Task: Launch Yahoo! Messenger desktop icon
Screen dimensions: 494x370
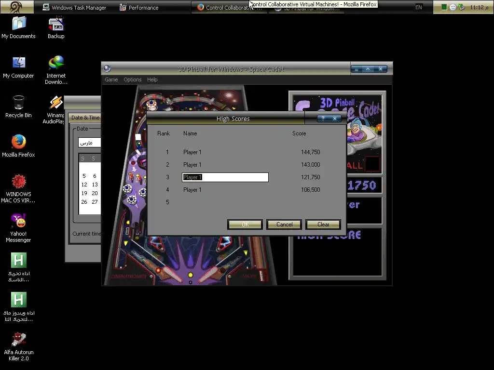Action: [19, 228]
